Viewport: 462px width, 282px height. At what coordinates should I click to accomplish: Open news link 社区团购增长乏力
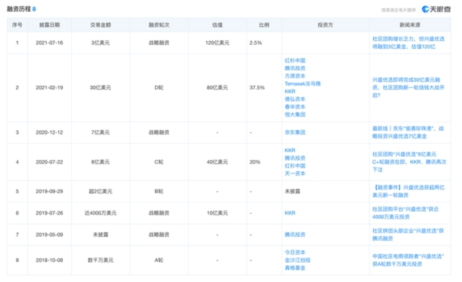(408, 43)
